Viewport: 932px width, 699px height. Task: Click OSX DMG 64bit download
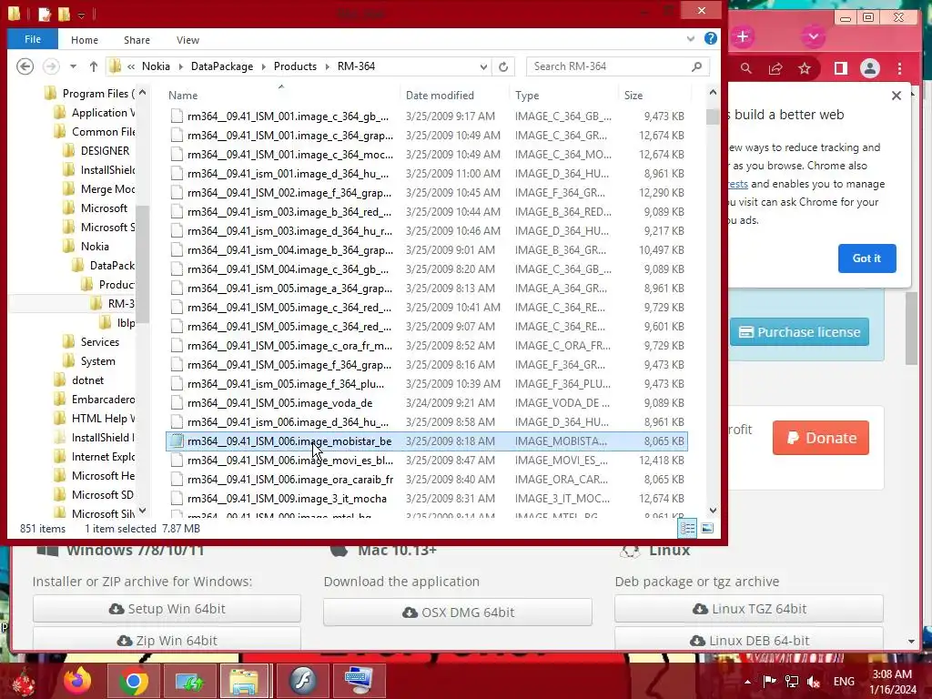point(458,613)
